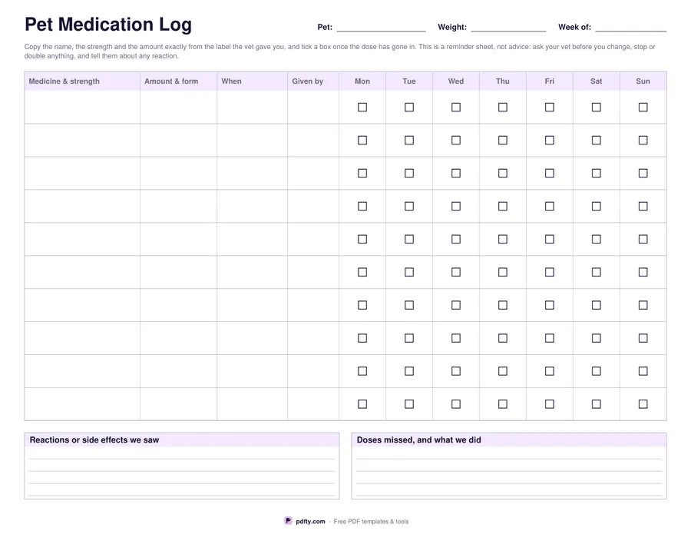The image size is (691, 534).
Task: Tick the Wed checkbox in the second row
Action: click(x=455, y=141)
